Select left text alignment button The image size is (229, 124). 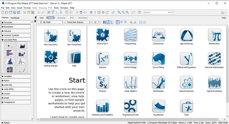click(118, 22)
